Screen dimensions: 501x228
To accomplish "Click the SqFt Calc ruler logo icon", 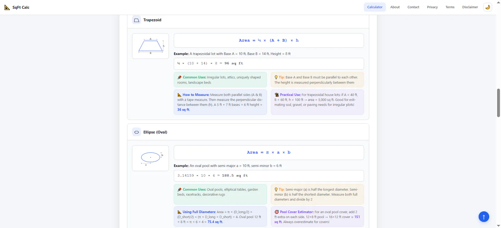I will 7,7.
